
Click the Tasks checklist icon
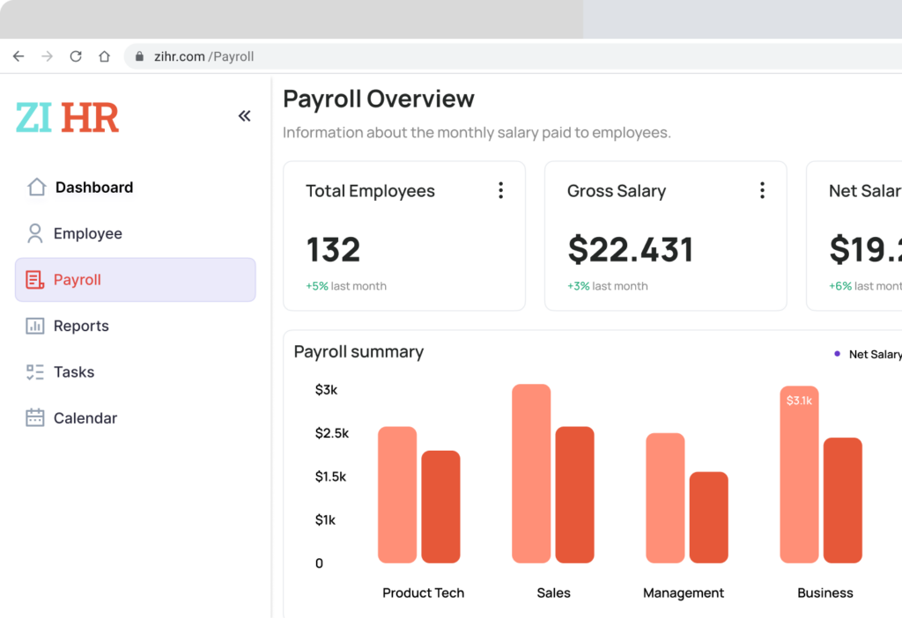coord(35,372)
